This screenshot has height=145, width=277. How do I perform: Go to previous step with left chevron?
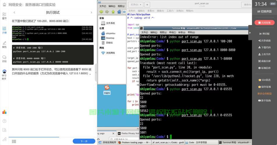[14, 12]
